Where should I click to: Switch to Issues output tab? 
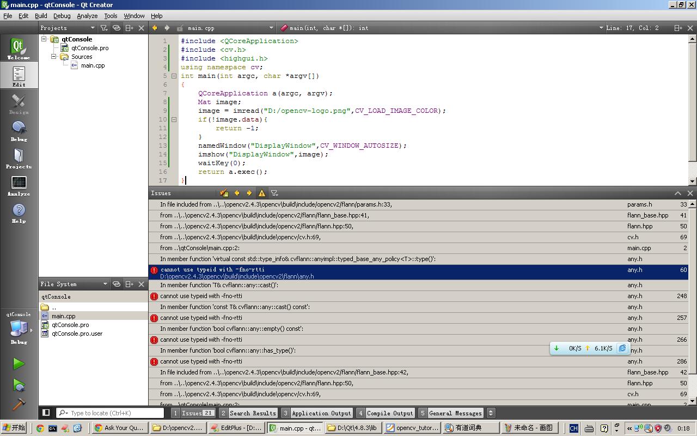coord(193,413)
